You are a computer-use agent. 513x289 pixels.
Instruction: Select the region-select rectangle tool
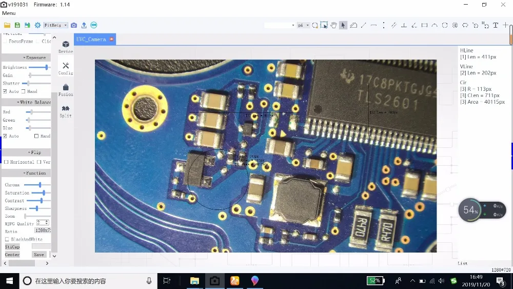[x=324, y=25]
